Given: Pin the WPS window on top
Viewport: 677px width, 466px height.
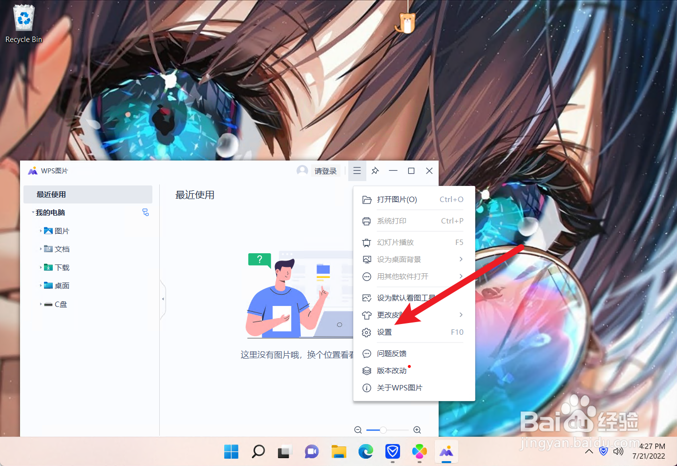Looking at the screenshot, I should coord(375,171).
